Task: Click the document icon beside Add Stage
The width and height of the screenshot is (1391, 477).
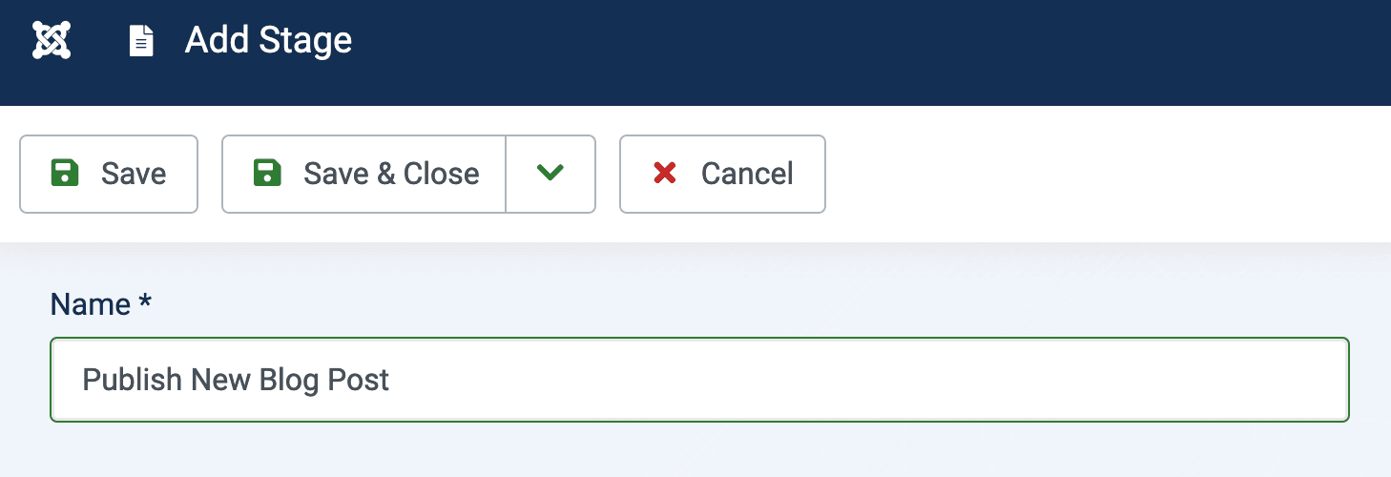Action: (141, 41)
